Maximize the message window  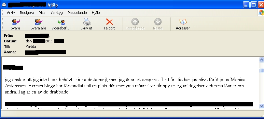point(254,5)
